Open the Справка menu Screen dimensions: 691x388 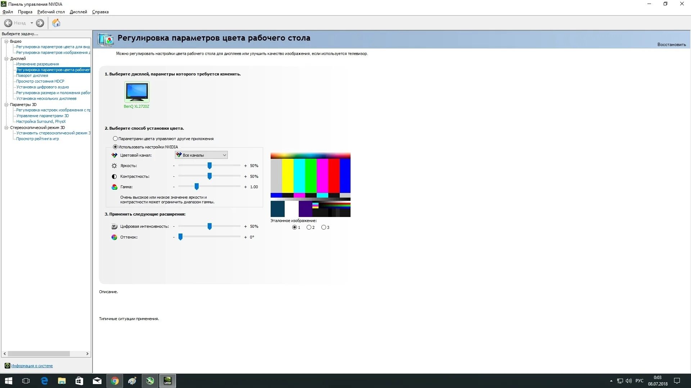[100, 12]
